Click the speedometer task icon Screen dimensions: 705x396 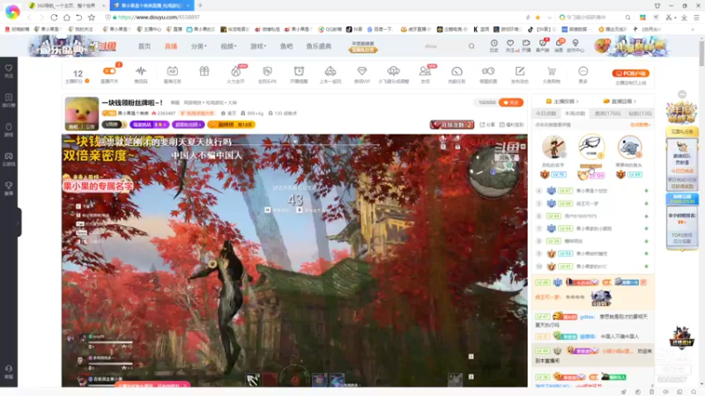click(456, 71)
